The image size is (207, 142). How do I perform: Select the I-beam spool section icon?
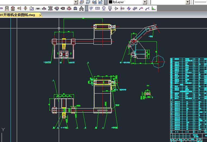50,8
